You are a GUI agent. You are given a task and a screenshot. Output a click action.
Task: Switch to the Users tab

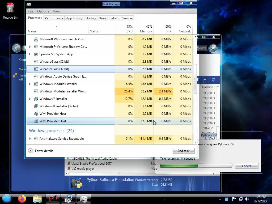[x=103, y=18]
